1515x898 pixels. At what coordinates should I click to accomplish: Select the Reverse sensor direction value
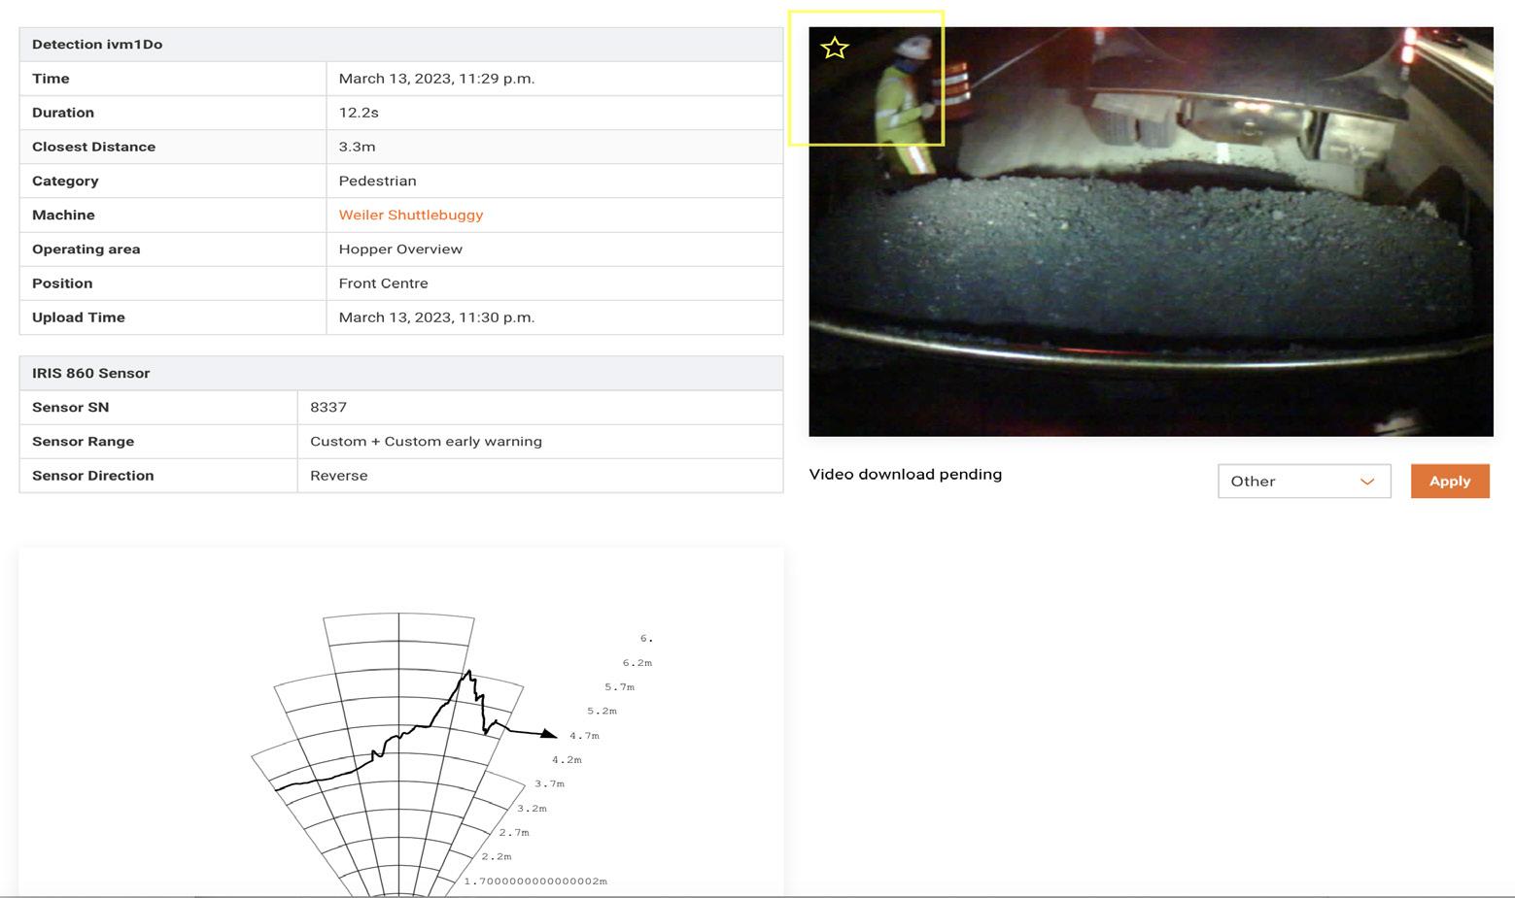339,476
